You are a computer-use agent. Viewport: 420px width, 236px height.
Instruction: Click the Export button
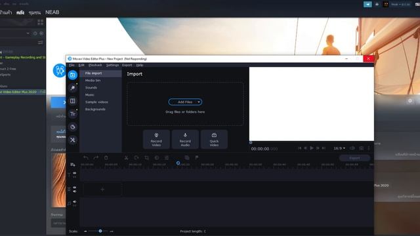[x=354, y=158]
